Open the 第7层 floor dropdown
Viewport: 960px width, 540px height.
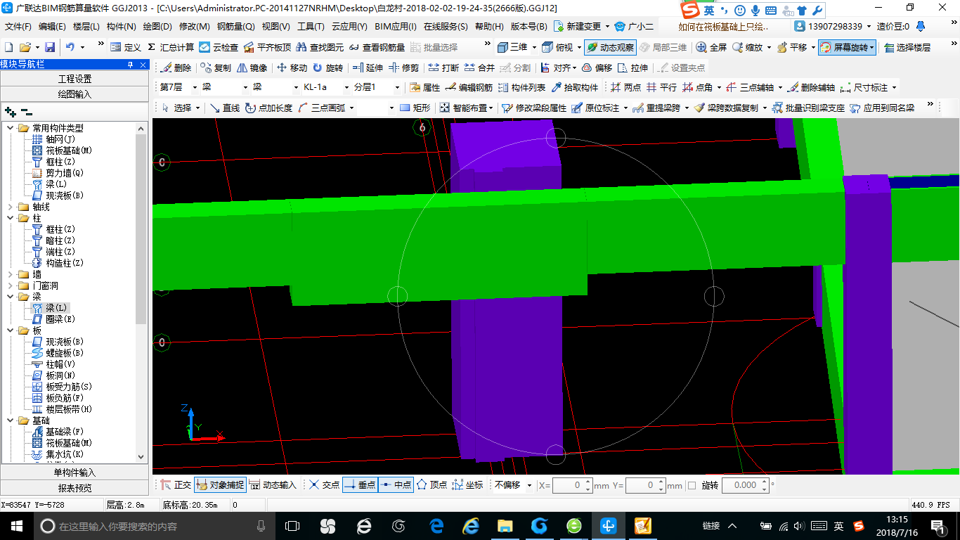click(179, 88)
